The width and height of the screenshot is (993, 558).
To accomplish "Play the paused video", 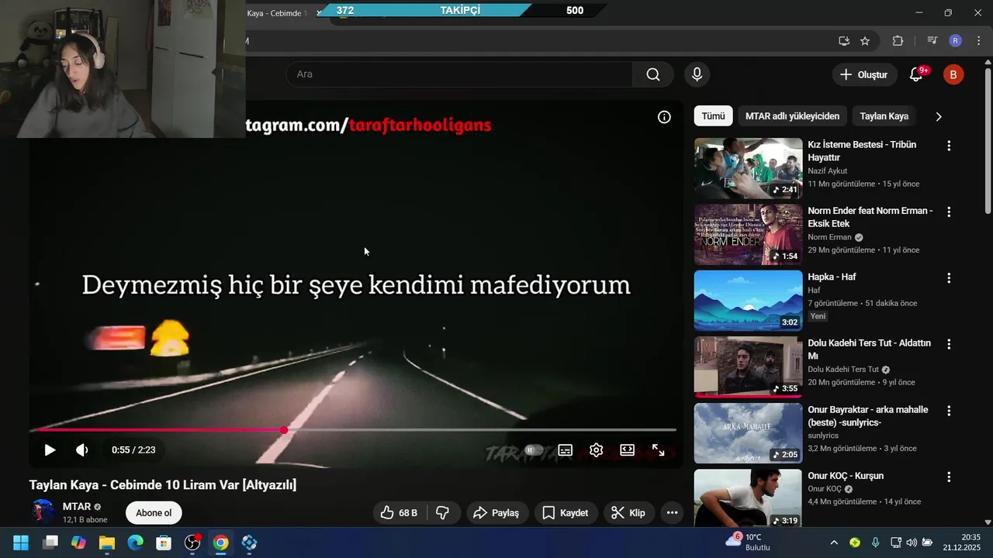I will (50, 449).
